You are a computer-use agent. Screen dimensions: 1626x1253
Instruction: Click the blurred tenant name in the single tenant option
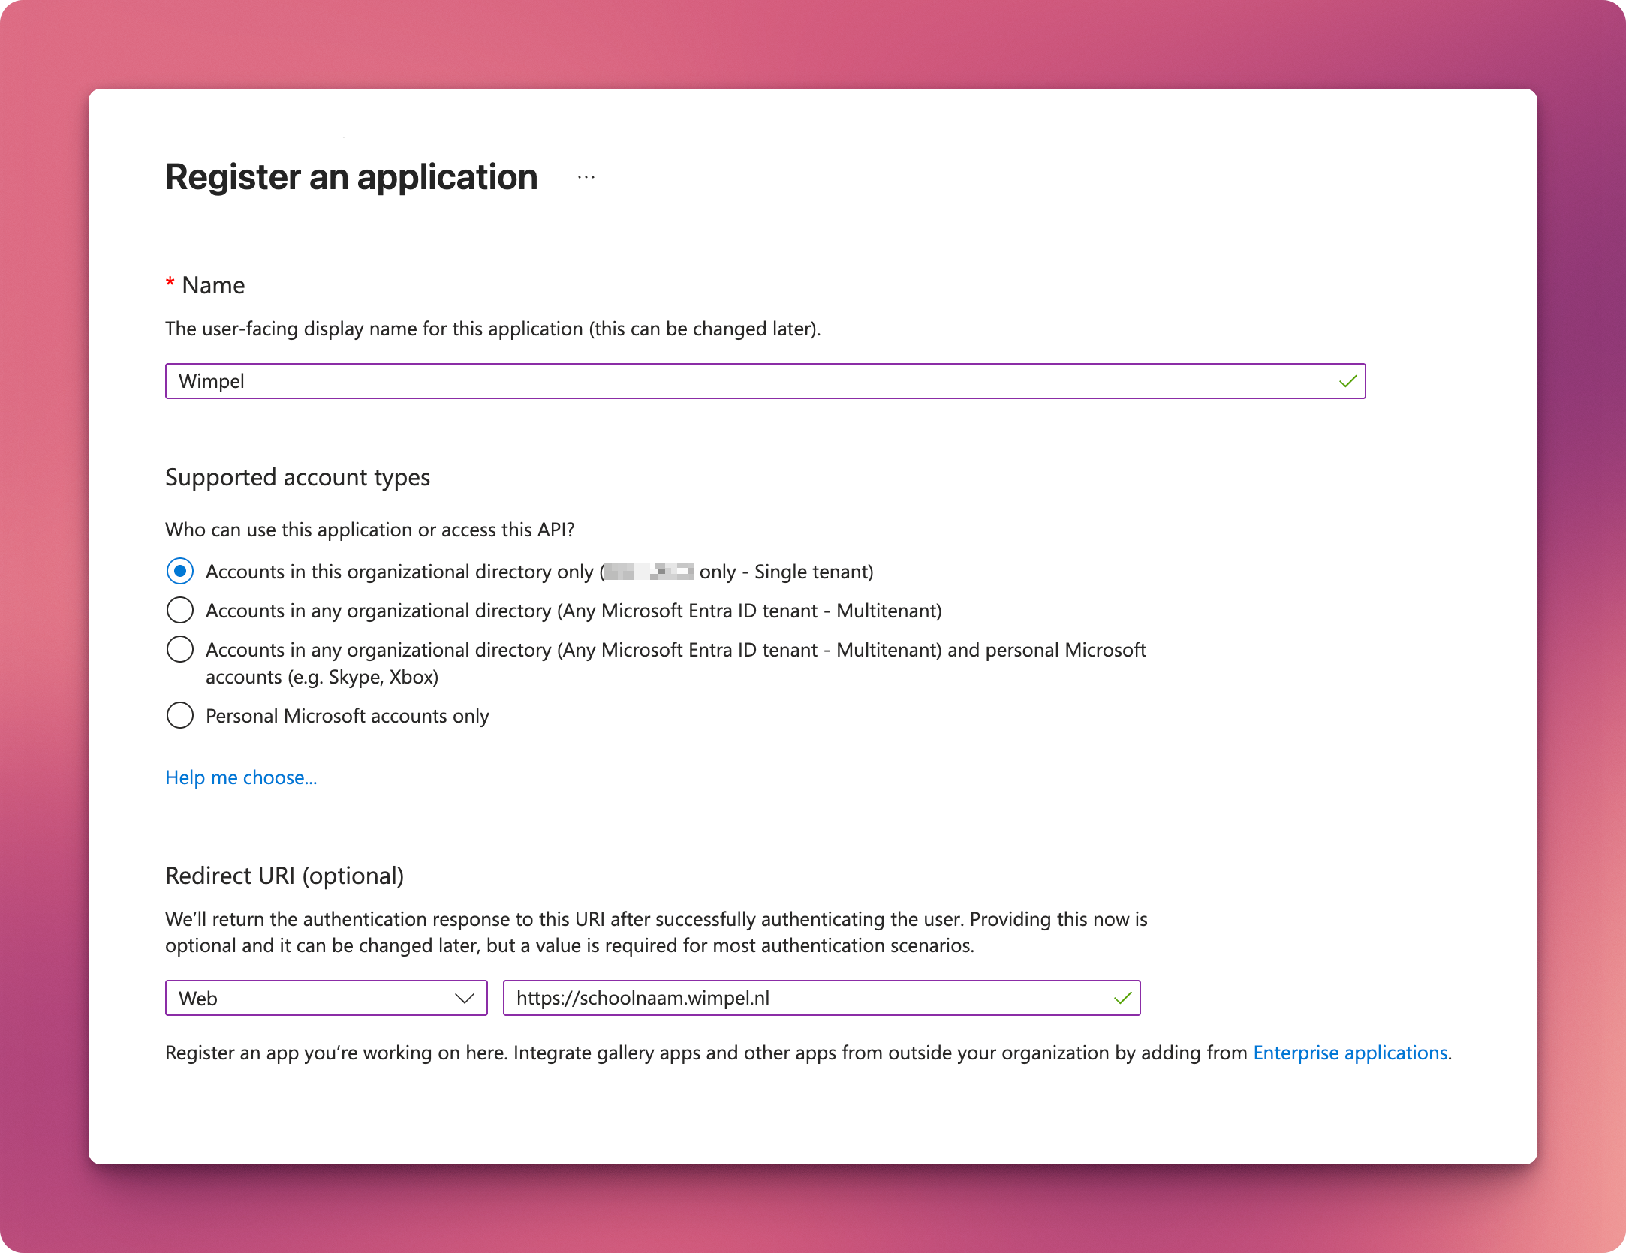tap(649, 572)
